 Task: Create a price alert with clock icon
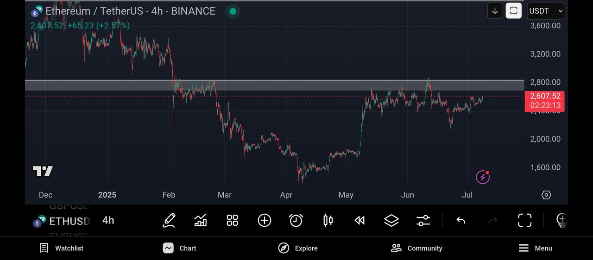(x=296, y=220)
